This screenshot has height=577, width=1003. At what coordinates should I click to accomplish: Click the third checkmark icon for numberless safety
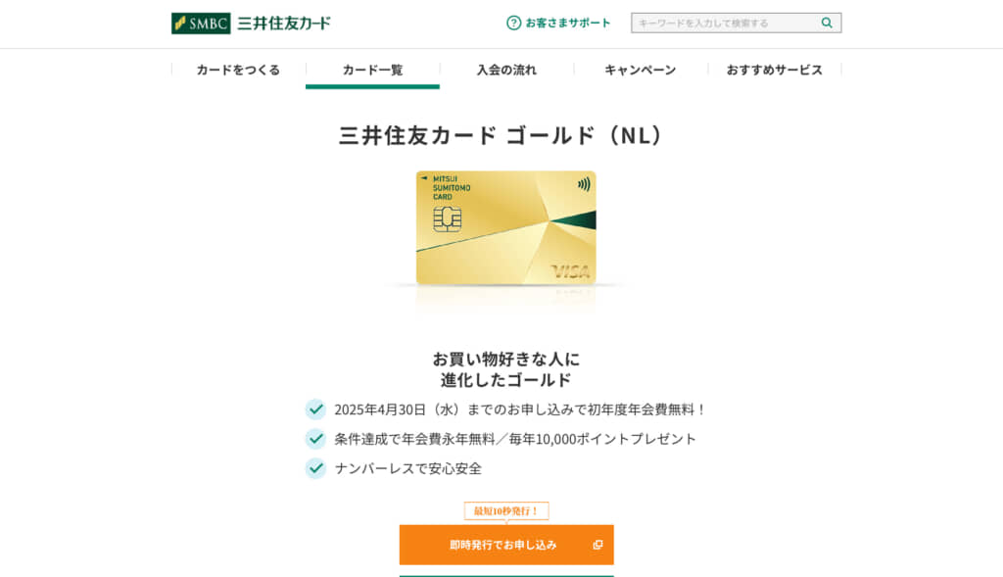tap(315, 468)
